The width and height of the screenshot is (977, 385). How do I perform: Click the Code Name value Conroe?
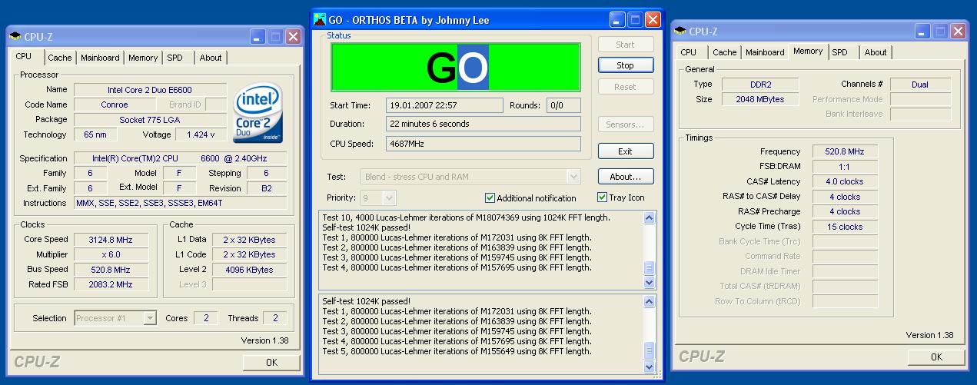[x=115, y=105]
